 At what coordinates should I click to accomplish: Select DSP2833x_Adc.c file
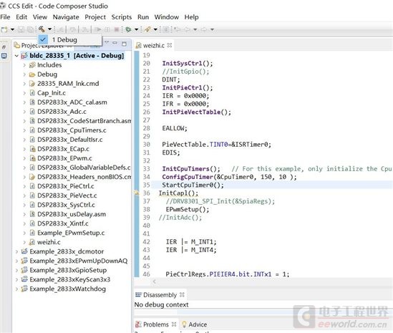pyautogui.click(x=62, y=112)
